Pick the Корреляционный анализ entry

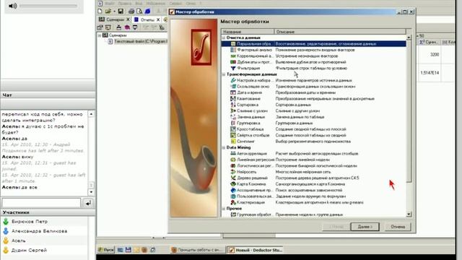313,56
